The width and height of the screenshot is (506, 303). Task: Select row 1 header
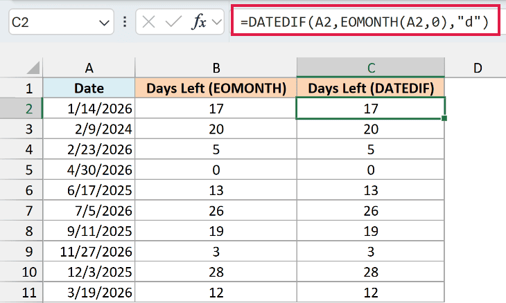click(21, 88)
